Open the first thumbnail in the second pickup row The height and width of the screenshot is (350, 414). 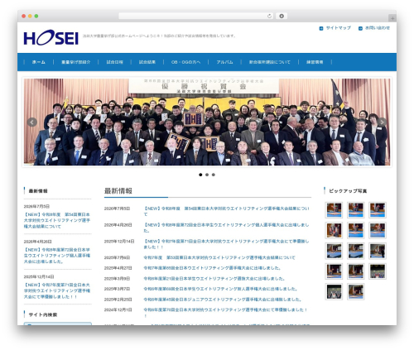(x=334, y=230)
